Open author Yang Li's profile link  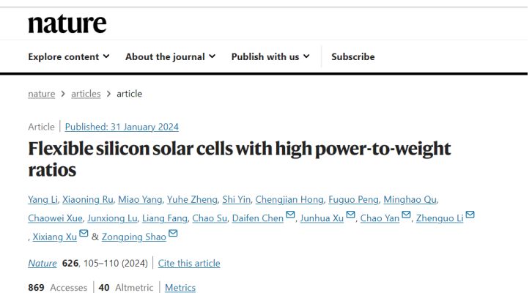coord(43,199)
